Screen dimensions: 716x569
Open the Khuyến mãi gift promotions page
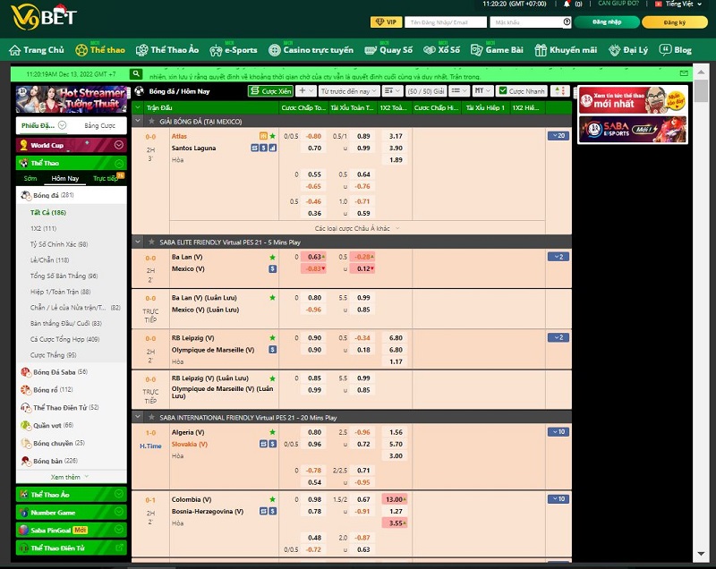(566, 50)
